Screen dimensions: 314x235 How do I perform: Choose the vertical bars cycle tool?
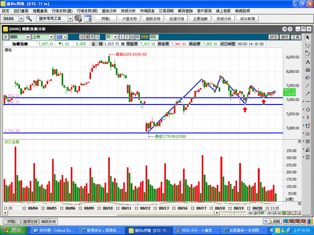[x=308, y=142]
